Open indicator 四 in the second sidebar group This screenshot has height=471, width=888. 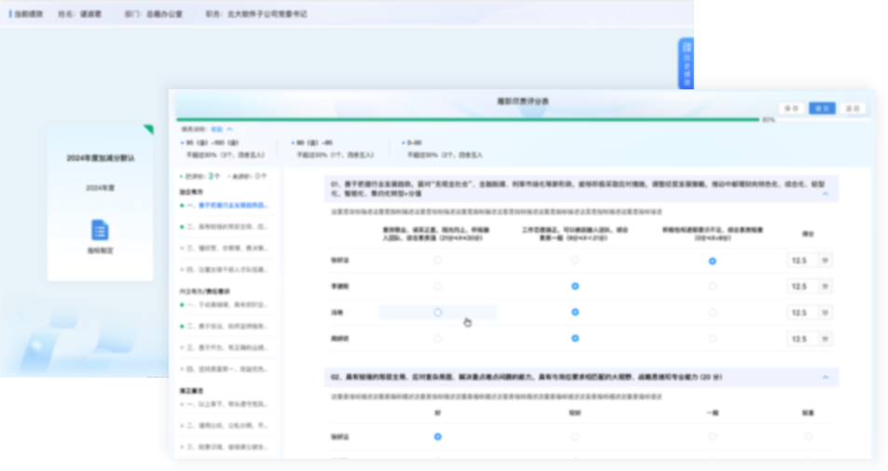(225, 370)
